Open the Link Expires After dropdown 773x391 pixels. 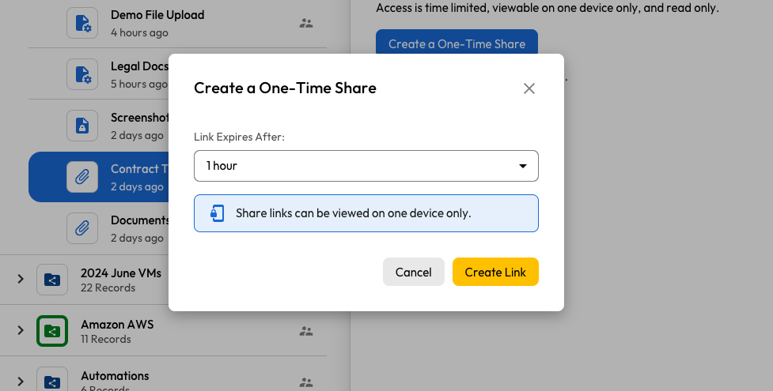coord(366,166)
